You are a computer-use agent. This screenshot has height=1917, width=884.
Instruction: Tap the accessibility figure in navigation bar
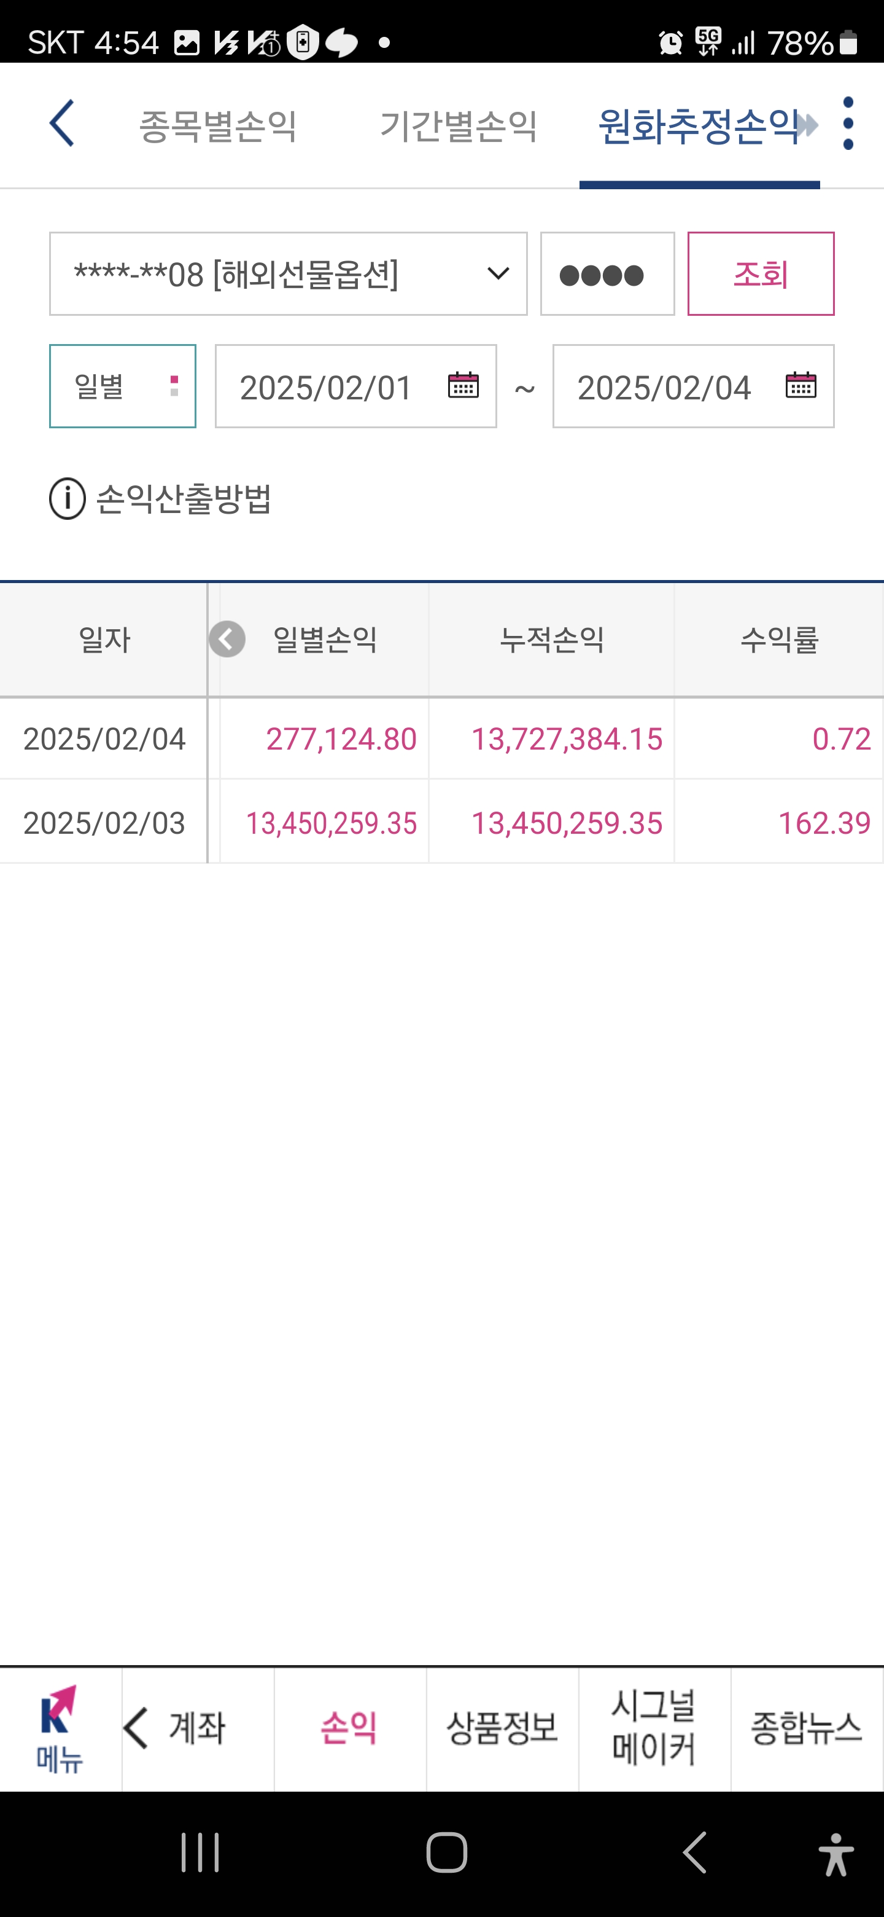pos(836,1854)
